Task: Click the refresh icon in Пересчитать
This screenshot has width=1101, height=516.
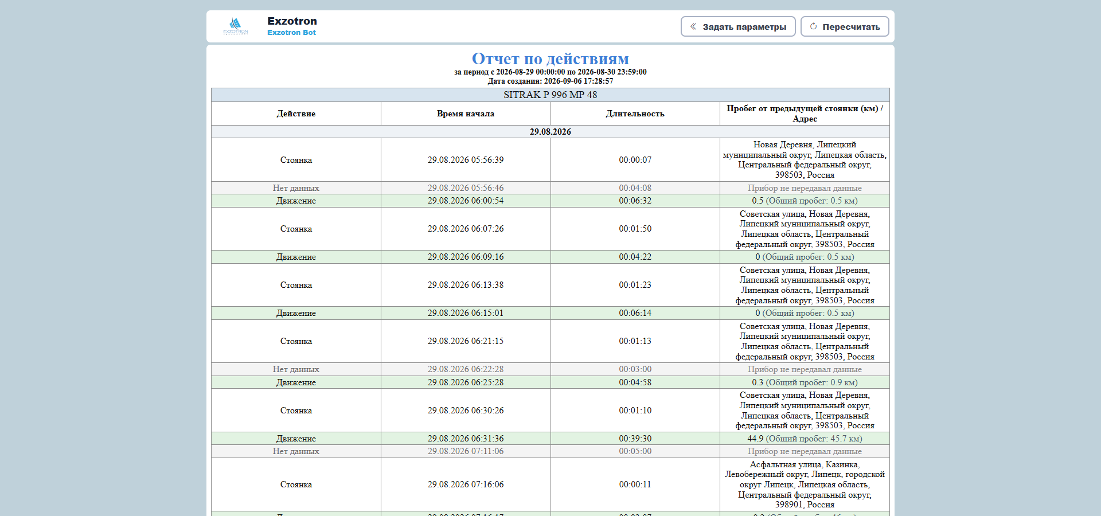Action: point(813,26)
